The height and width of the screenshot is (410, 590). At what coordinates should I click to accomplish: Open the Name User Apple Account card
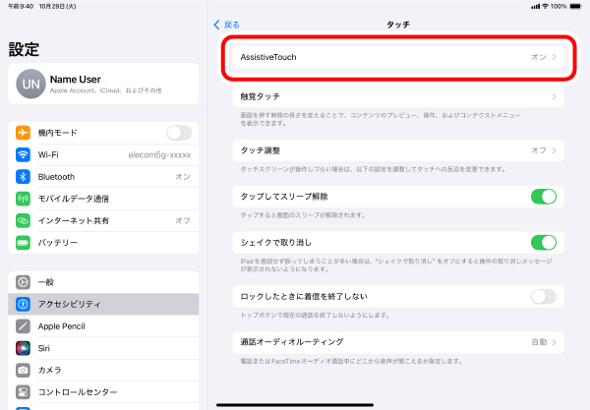(103, 84)
